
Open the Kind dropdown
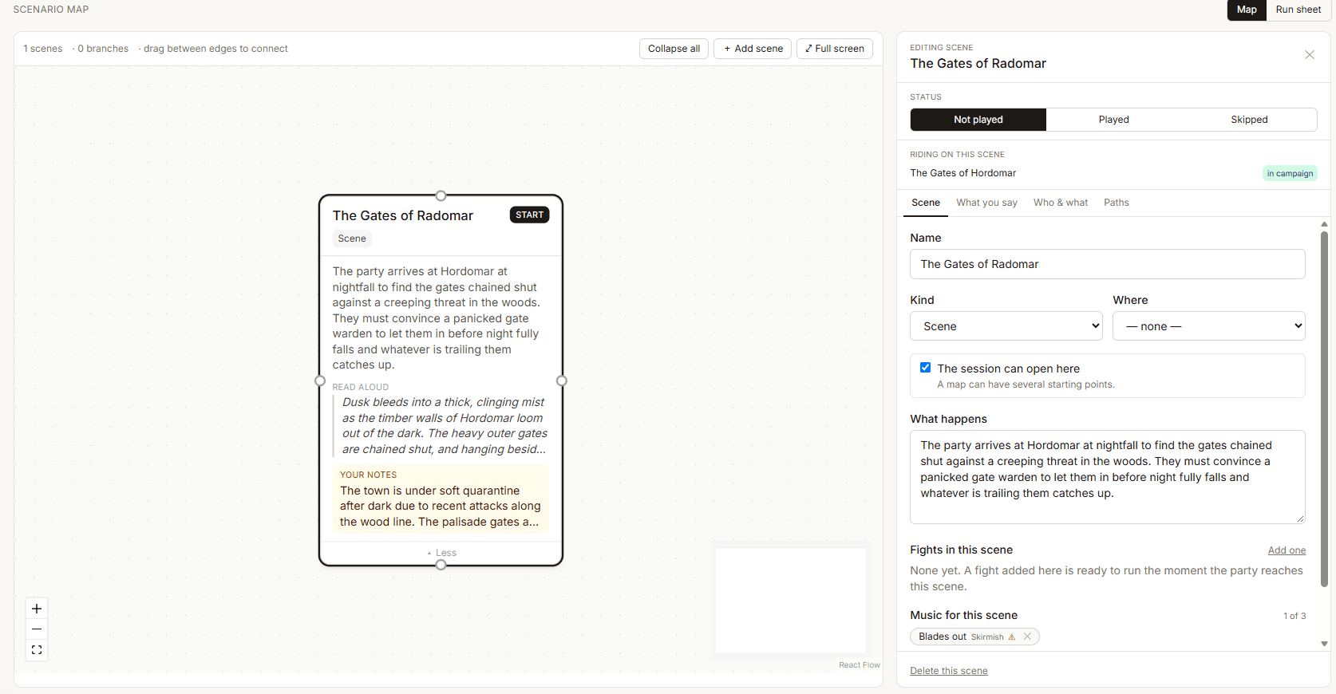[1006, 326]
